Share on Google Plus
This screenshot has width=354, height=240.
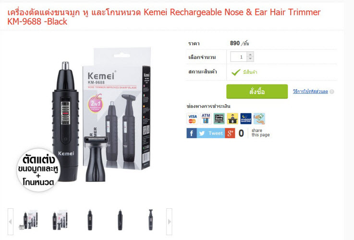click(x=230, y=133)
